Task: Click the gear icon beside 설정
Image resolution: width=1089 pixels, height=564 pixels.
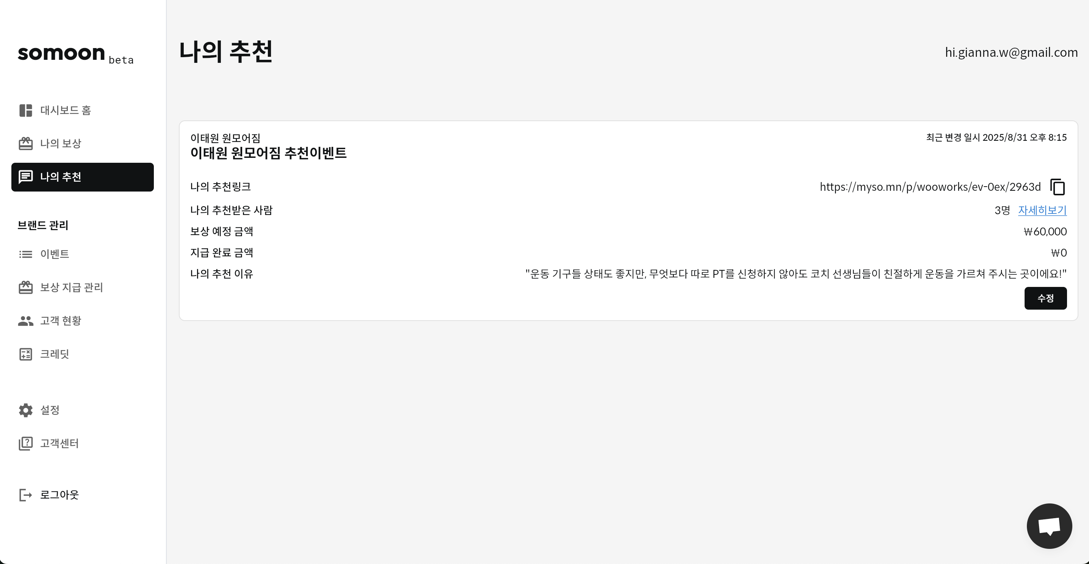Action: pyautogui.click(x=26, y=410)
